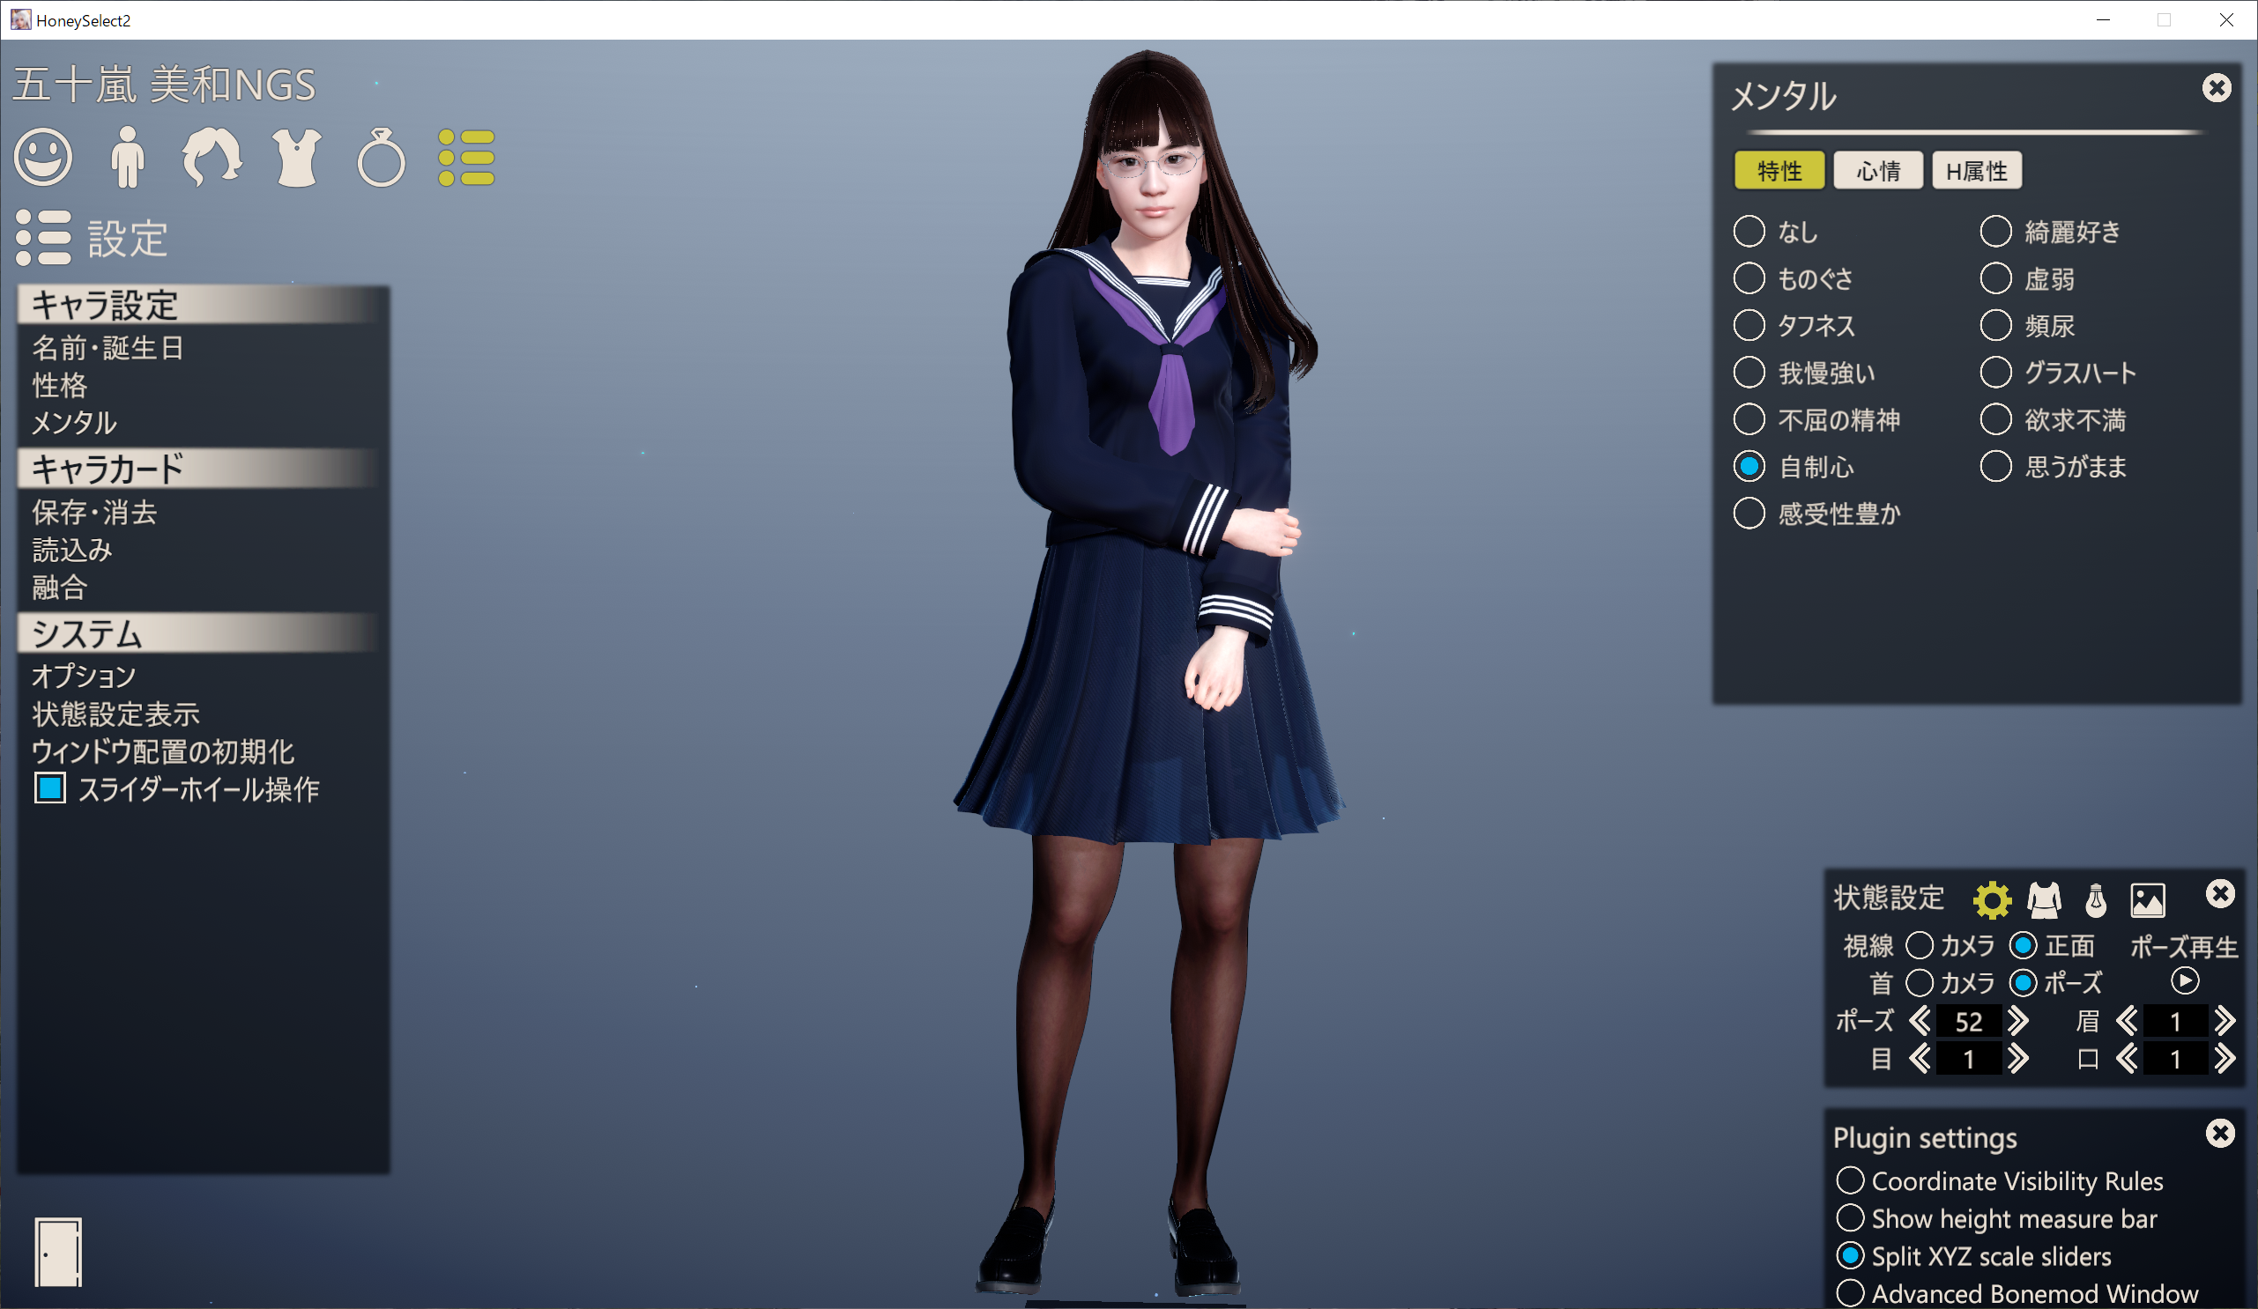The image size is (2258, 1309).
Task: Switch to the 心情 tab
Action: 1878,170
